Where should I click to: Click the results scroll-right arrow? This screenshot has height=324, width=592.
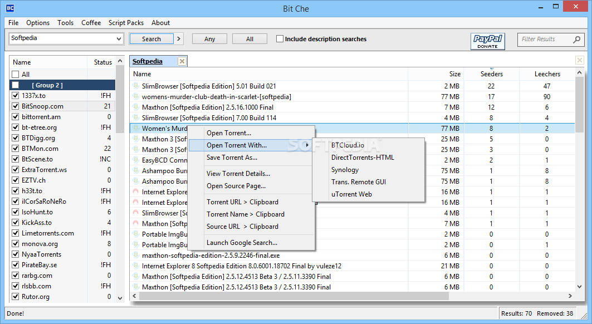[570, 296]
